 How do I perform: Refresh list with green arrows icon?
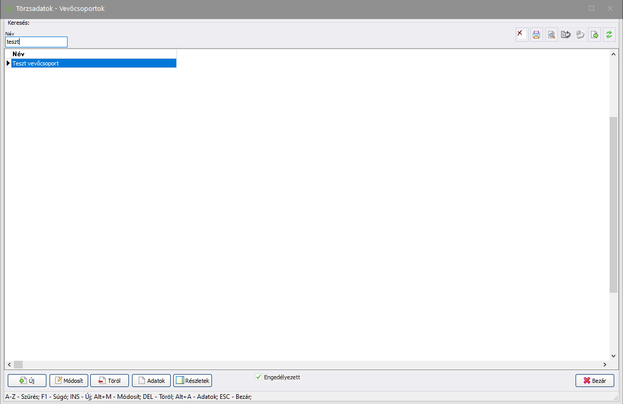click(609, 35)
